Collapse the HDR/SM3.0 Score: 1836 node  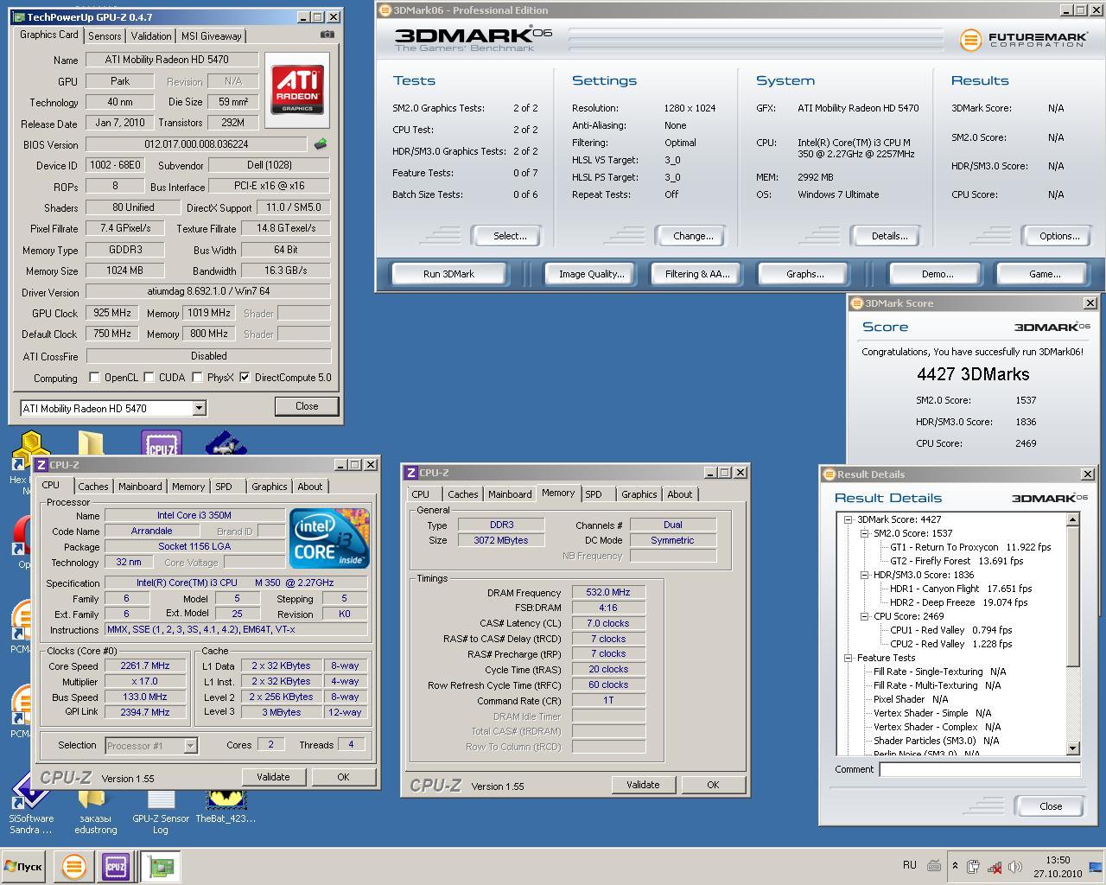click(864, 575)
